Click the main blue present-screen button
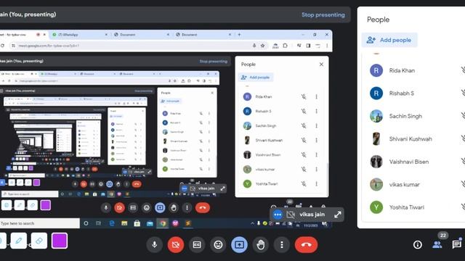Image resolution: width=465 pixels, height=261 pixels. click(x=239, y=245)
